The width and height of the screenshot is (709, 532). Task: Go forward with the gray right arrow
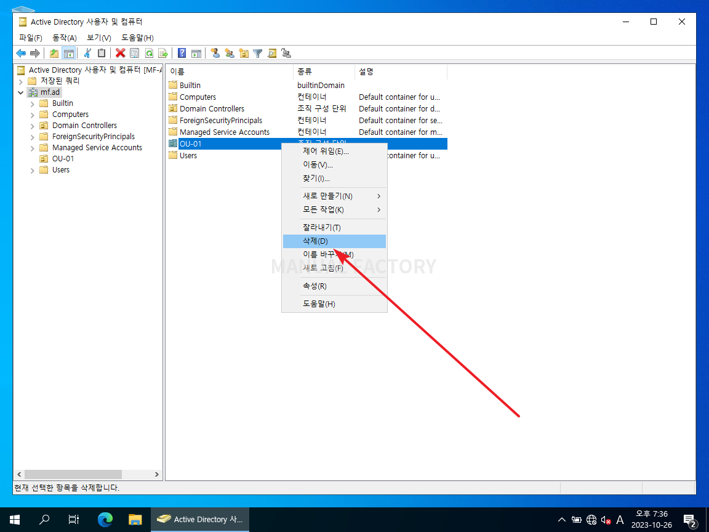35,54
